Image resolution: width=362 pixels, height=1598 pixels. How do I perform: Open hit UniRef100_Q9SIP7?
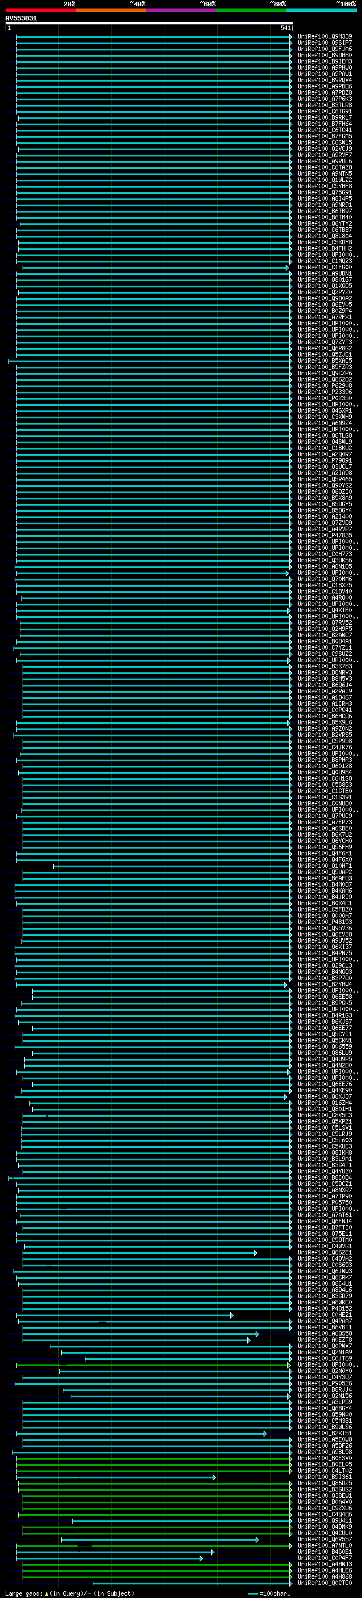coord(325,43)
